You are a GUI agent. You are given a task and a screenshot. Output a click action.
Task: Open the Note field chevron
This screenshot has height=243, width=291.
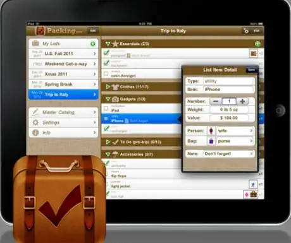(x=251, y=153)
